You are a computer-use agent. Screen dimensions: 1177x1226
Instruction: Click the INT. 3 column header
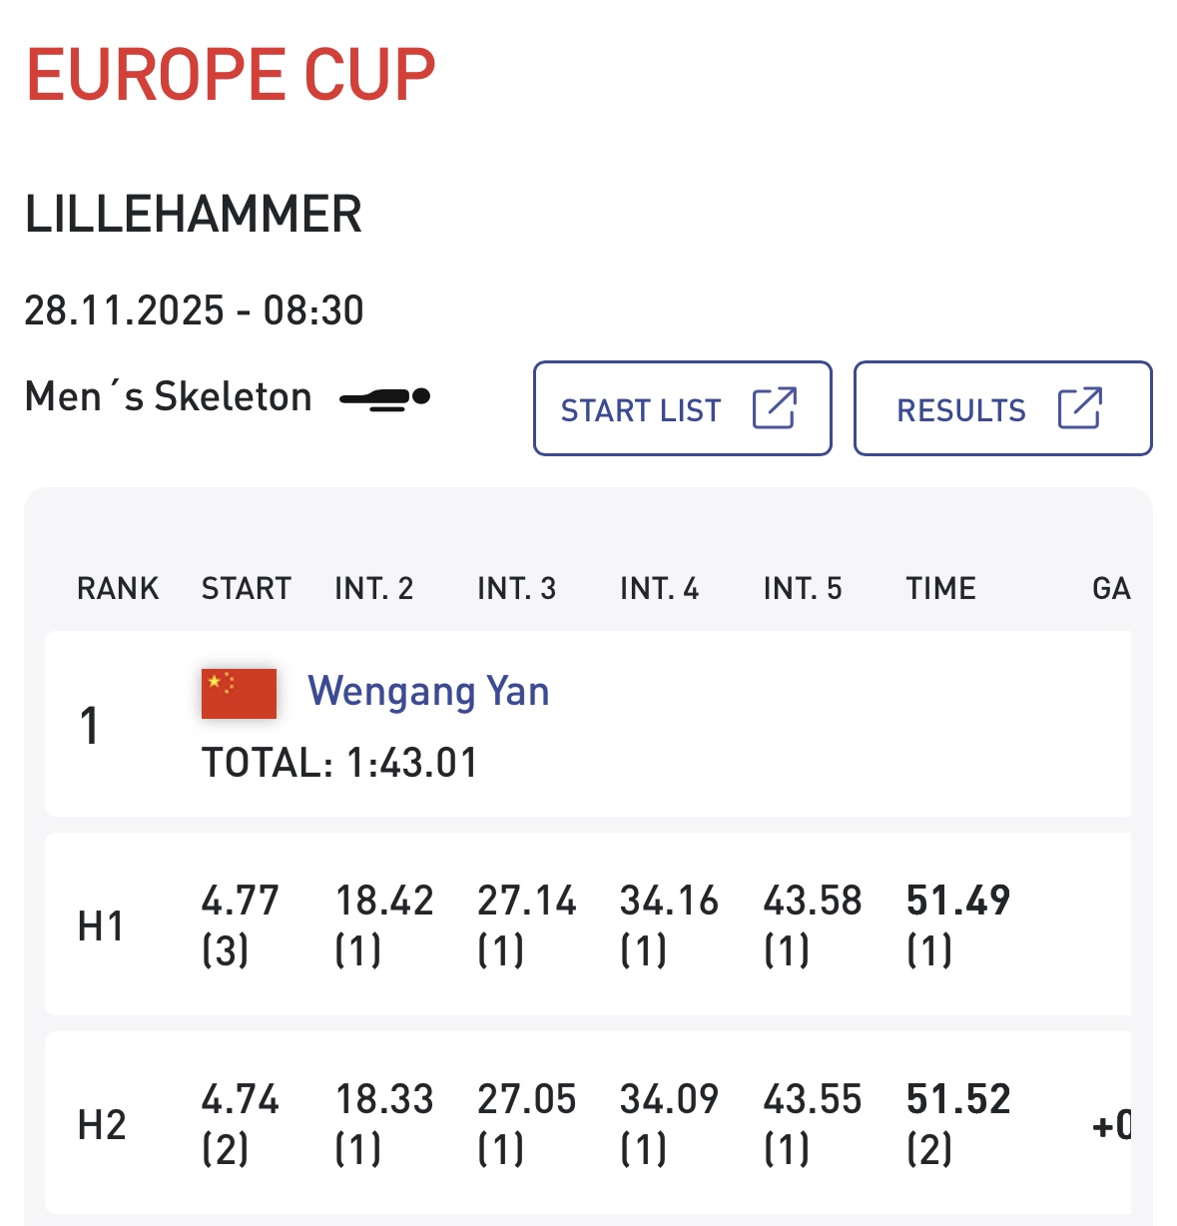(x=517, y=588)
